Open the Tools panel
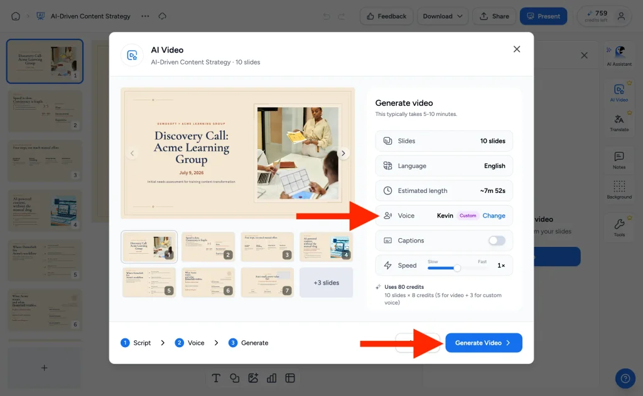The width and height of the screenshot is (643, 396). pyautogui.click(x=619, y=227)
